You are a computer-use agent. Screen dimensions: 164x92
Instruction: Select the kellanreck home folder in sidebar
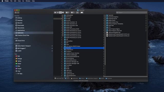[34, 33]
